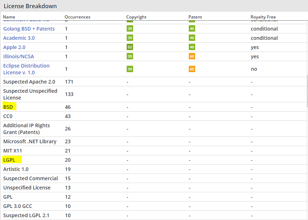Open the Golang BSD + Patents license link
Screen dimensions: 308x220
coord(29,29)
